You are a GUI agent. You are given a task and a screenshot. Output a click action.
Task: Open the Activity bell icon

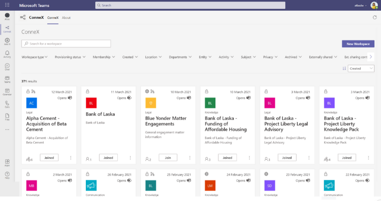pyautogui.click(x=7, y=54)
